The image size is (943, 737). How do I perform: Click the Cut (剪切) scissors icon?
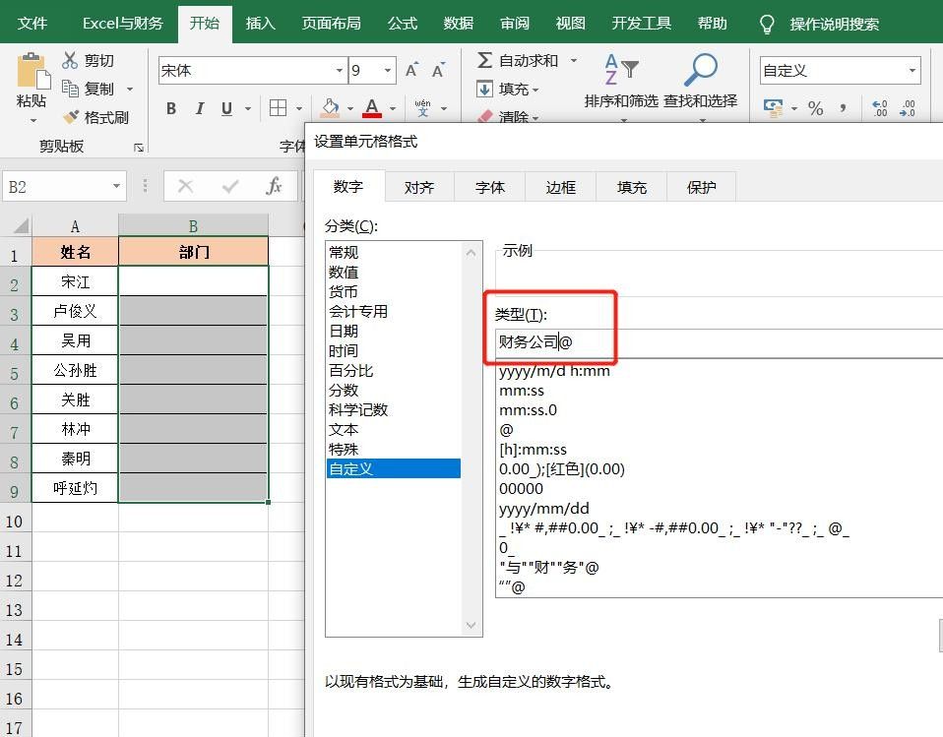tap(71, 61)
